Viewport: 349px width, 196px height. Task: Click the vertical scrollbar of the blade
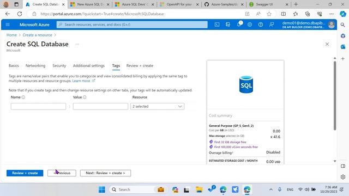pos(334,96)
